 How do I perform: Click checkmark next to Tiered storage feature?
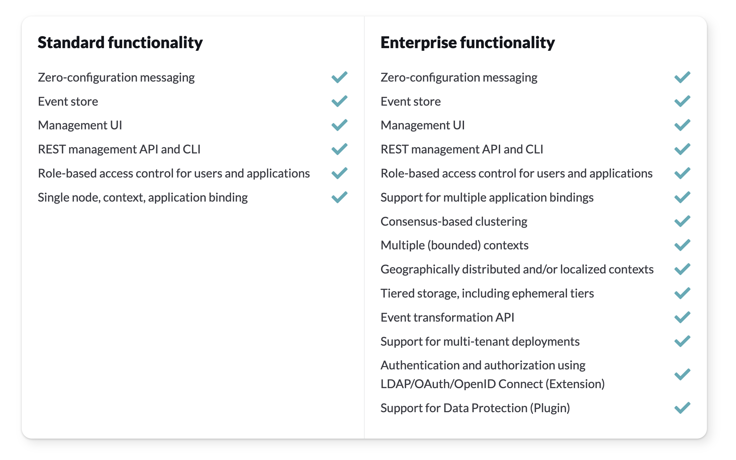tap(682, 293)
